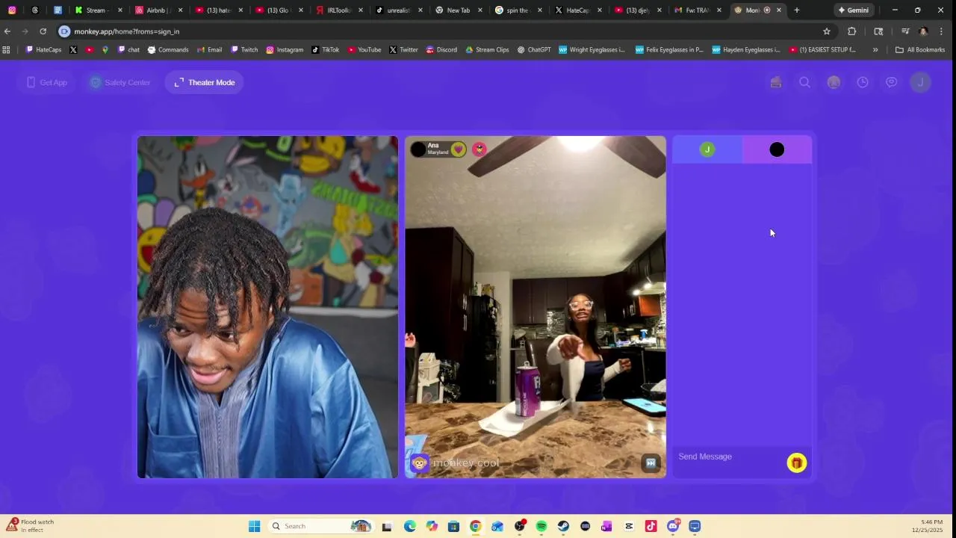Image resolution: width=956 pixels, height=538 pixels.
Task: Go back in browser history
Action: pos(7,31)
